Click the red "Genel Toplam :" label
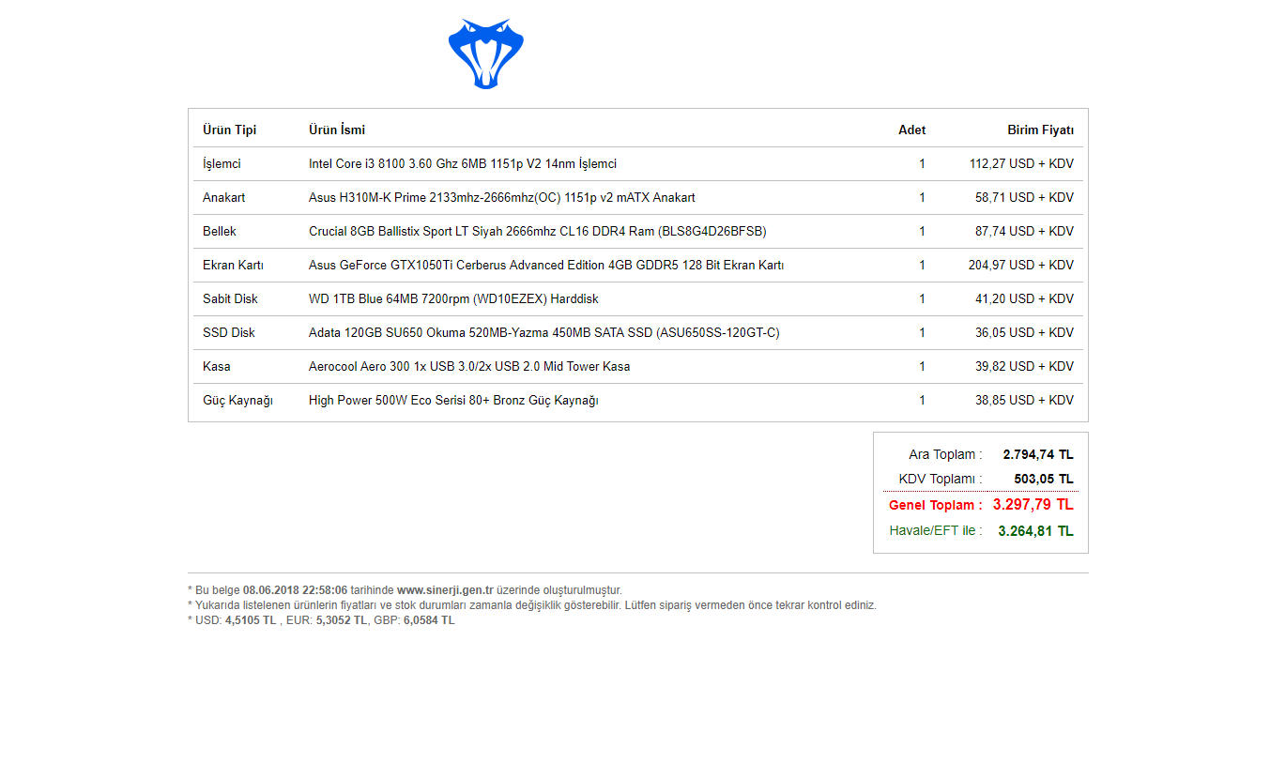Image resolution: width=1270 pixels, height=763 pixels. click(936, 506)
